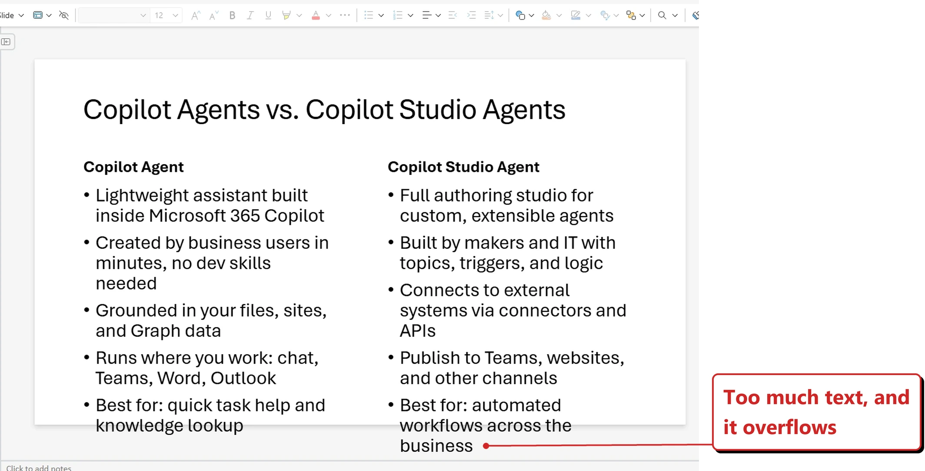Image resolution: width=925 pixels, height=471 pixels.
Task: Click bullet Lightweight assistant built inside Microsoft 365 Copilot
Action: [x=210, y=205]
